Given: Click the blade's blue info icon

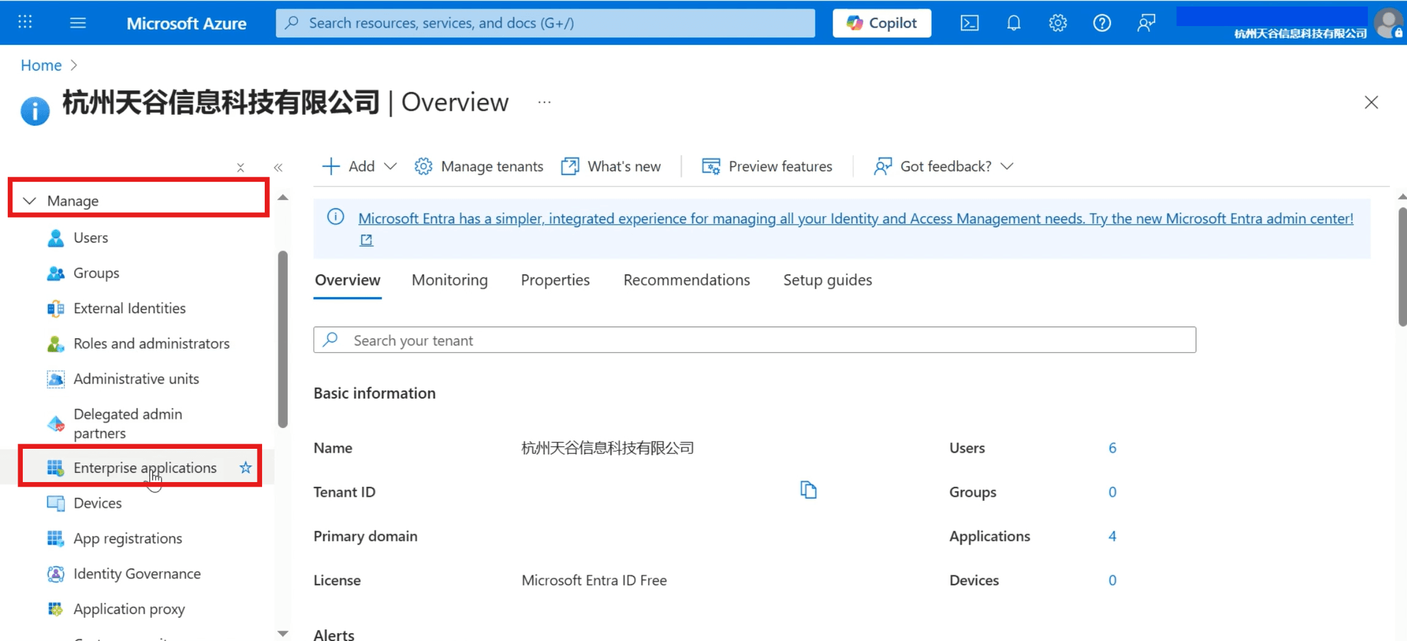Looking at the screenshot, I should (35, 111).
